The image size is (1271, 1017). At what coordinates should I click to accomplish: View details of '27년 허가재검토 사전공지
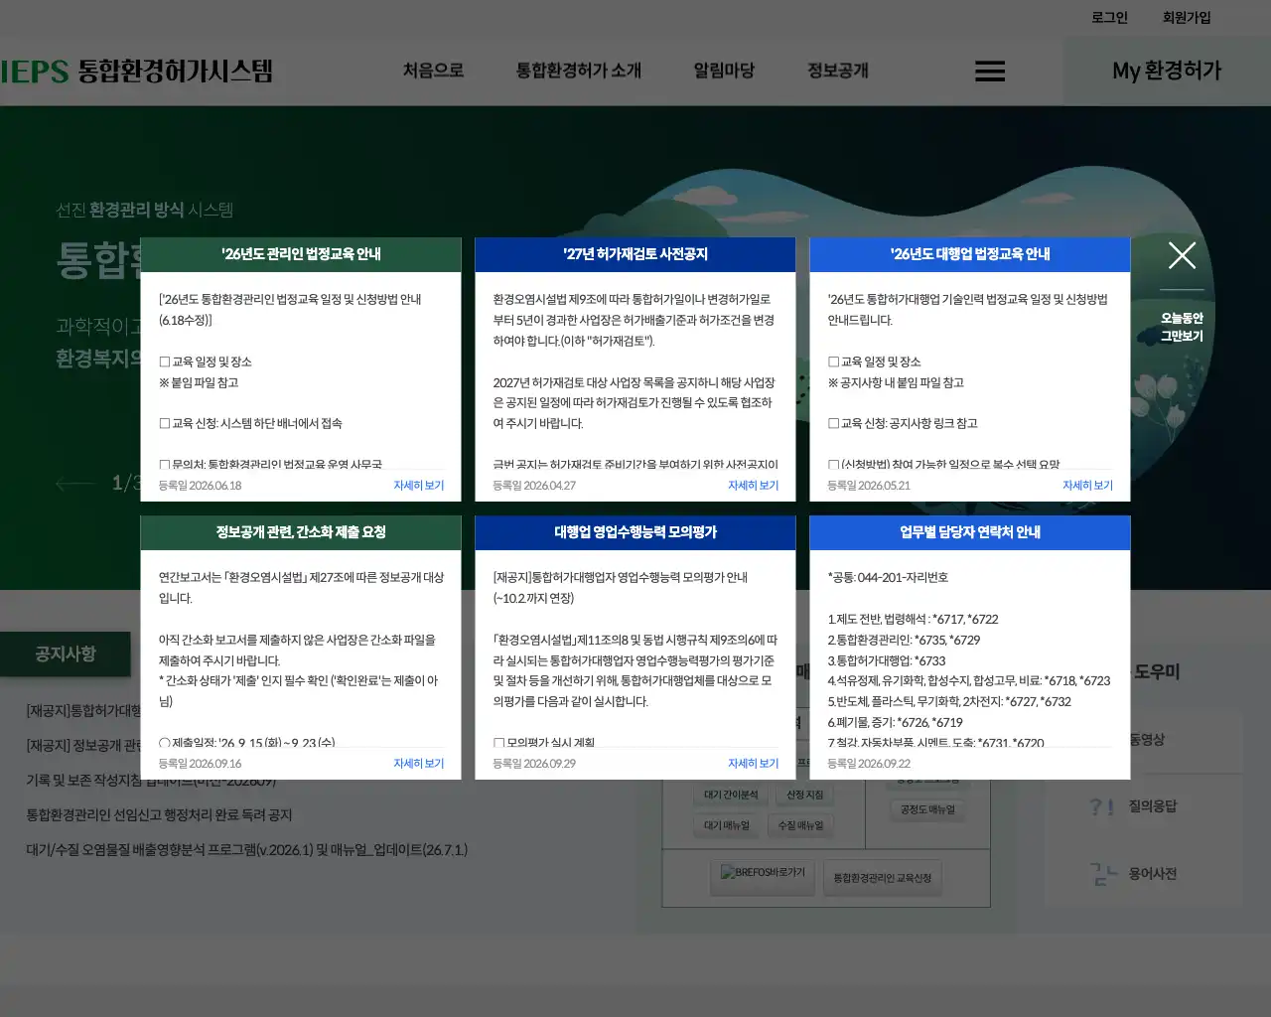[753, 486]
